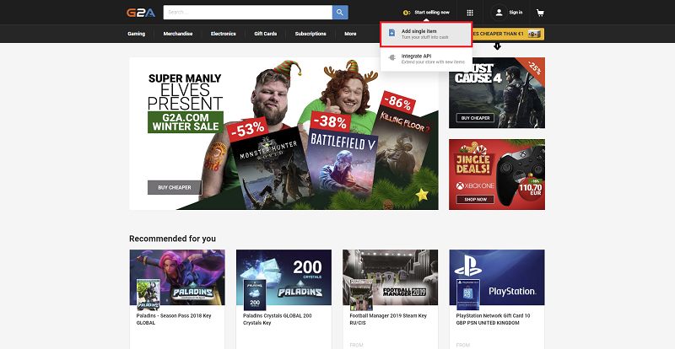Select Electronics in the navigation bar
675x349 pixels.
(223, 34)
